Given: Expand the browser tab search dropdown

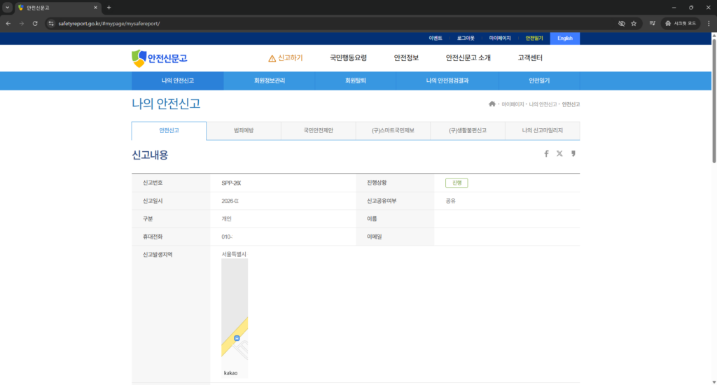Looking at the screenshot, I should pos(7,7).
